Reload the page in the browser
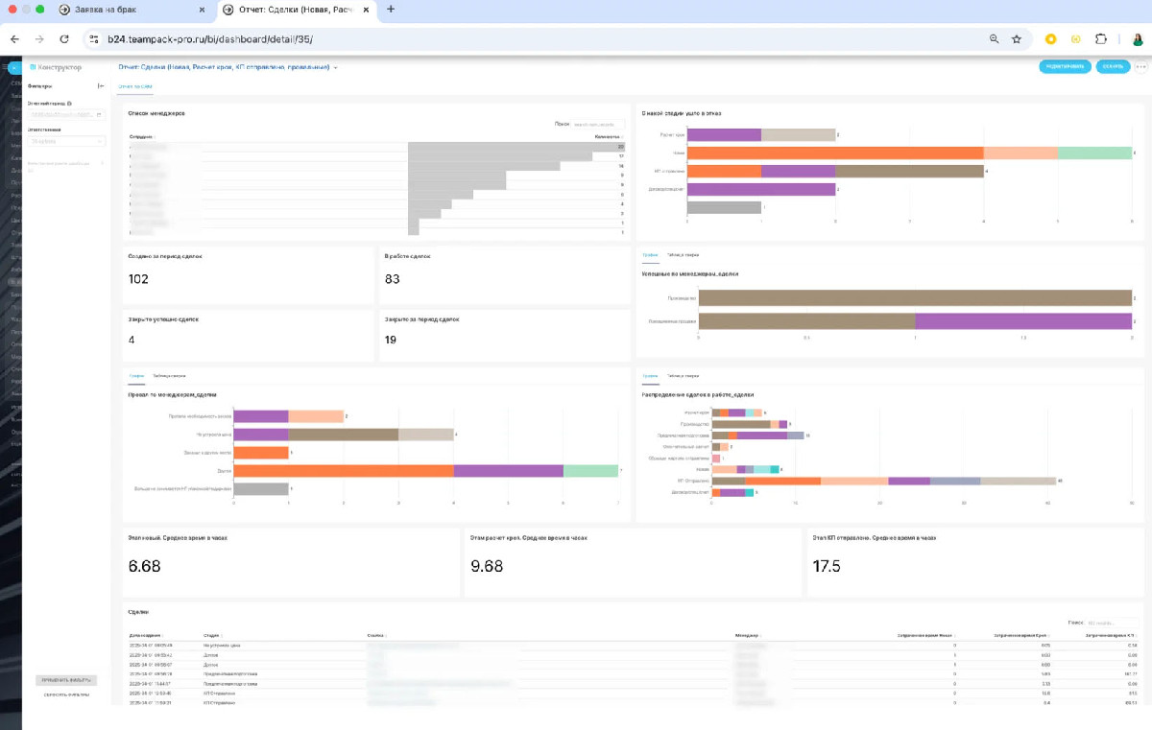Screen dimensions: 1152x730 64,39
